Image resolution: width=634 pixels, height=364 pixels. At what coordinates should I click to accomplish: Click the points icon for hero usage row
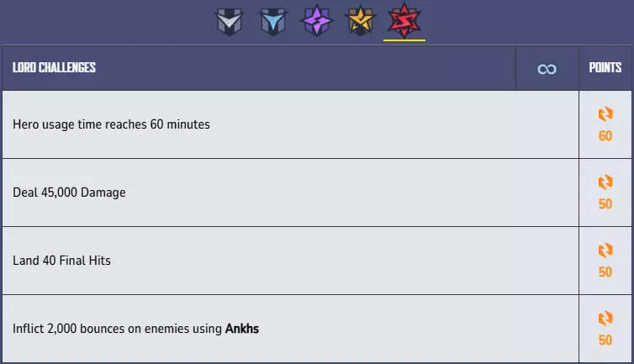(x=605, y=114)
